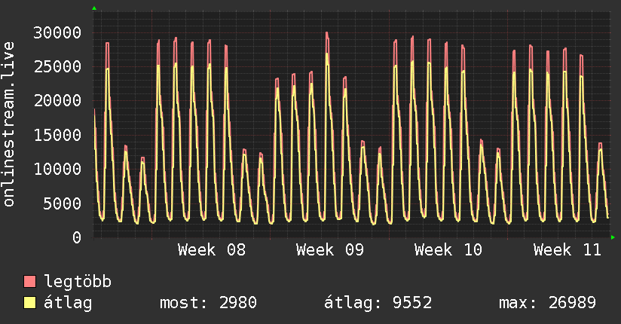The width and height of the screenshot is (621, 324).
Task: Select the átlag legend label beside yellow swatch
Action: (x=68, y=303)
